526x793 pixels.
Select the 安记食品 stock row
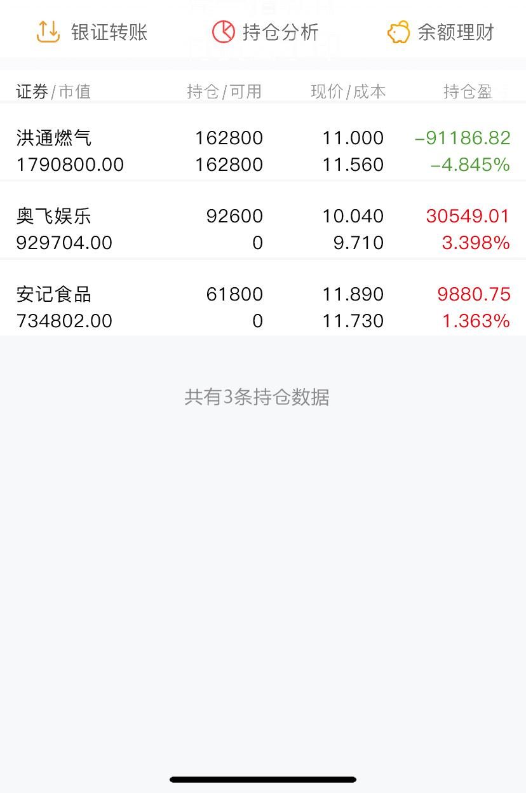coord(263,308)
